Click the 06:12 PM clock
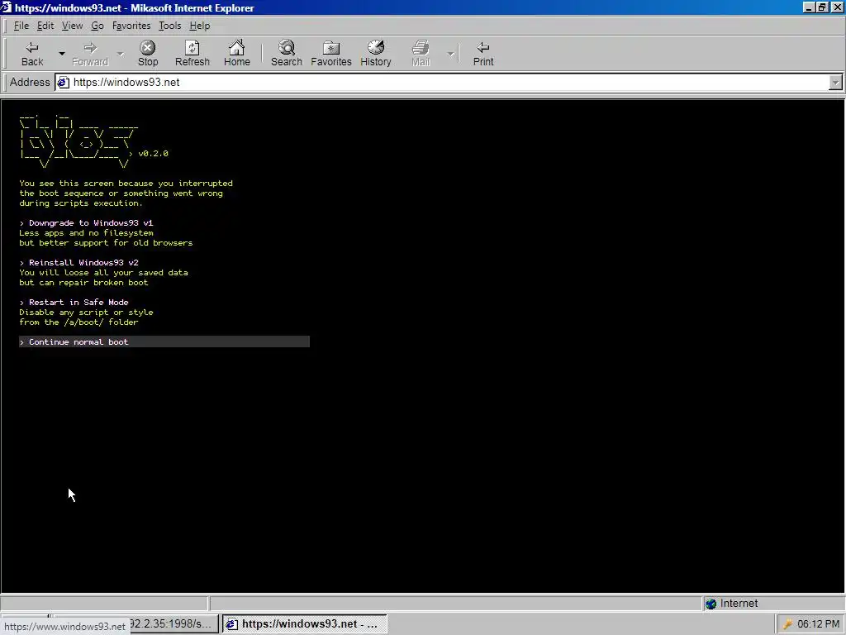This screenshot has height=635, width=846. click(x=819, y=624)
